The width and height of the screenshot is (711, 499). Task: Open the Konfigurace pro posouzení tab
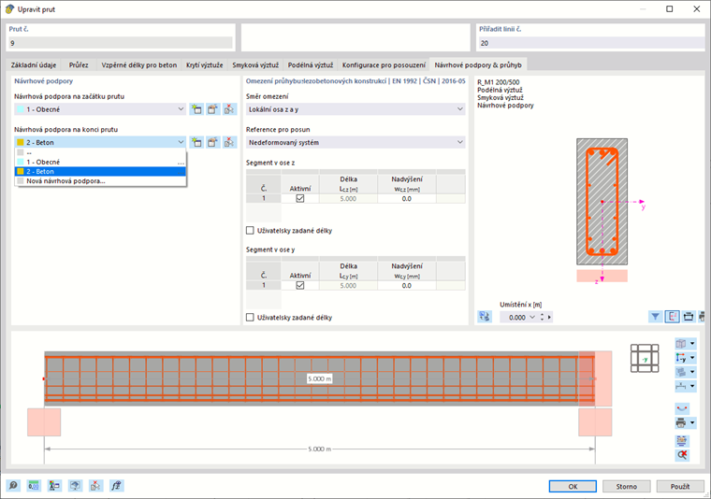coord(384,64)
